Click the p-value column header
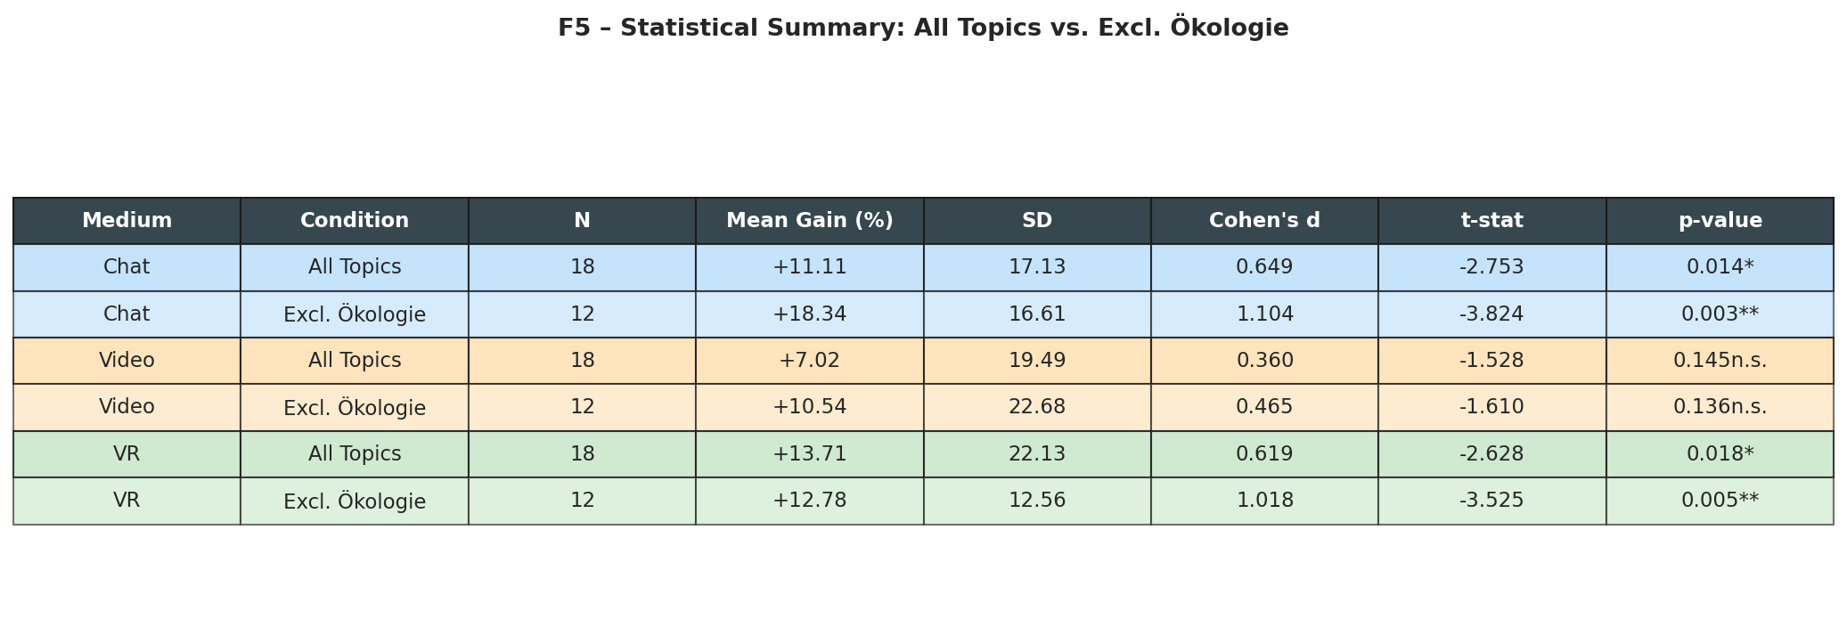 click(1720, 221)
